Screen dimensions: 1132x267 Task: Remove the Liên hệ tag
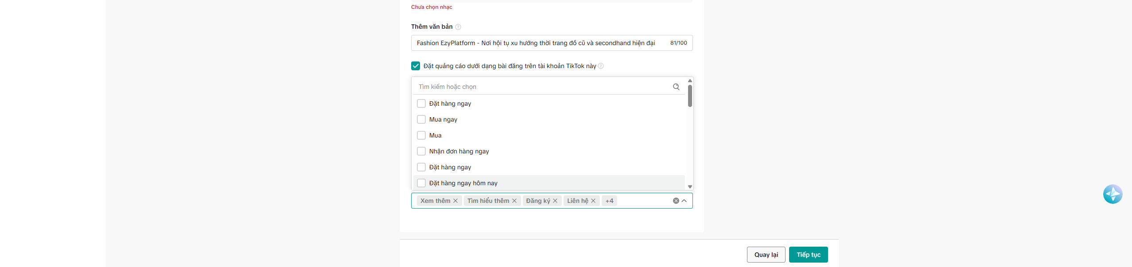pyautogui.click(x=593, y=201)
